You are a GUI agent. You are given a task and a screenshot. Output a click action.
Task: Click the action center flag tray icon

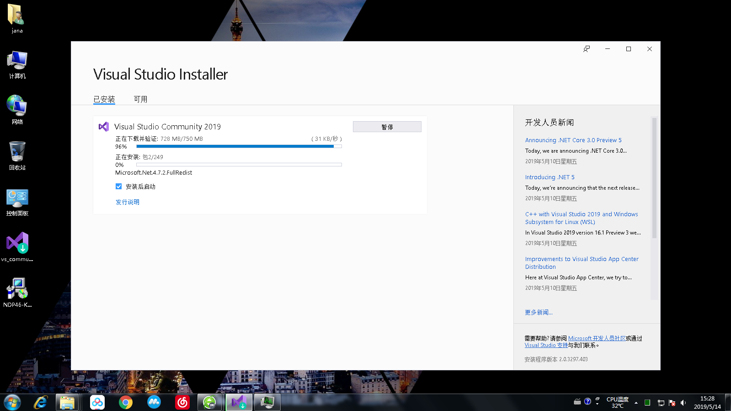[x=672, y=403]
